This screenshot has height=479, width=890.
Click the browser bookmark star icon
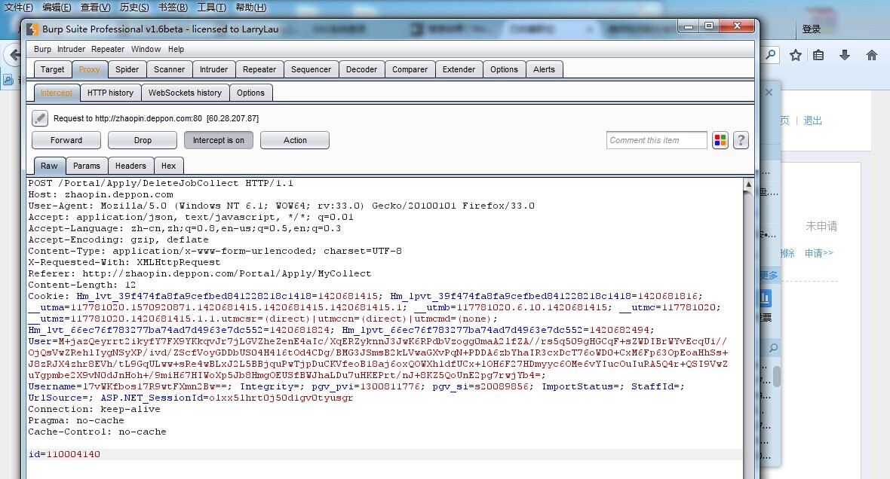click(795, 55)
